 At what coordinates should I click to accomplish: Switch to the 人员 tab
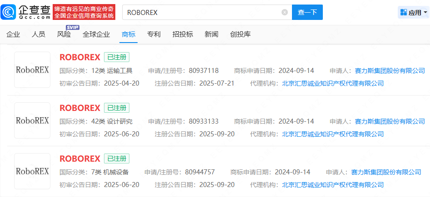39,34
